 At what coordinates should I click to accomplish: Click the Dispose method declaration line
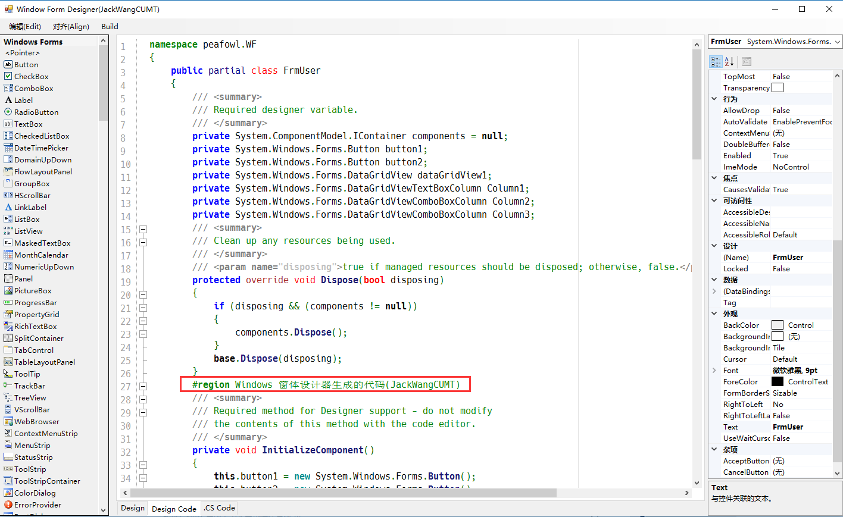[318, 280]
